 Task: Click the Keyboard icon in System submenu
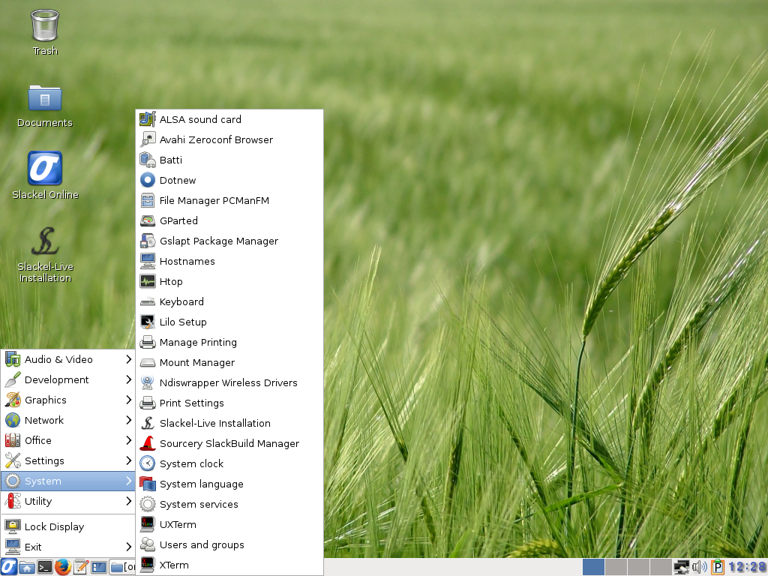coord(148,301)
